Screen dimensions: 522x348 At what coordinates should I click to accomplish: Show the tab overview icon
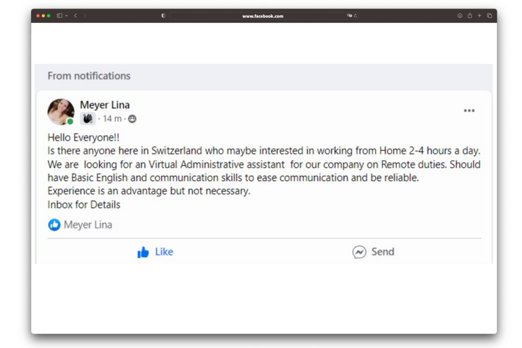[489, 16]
